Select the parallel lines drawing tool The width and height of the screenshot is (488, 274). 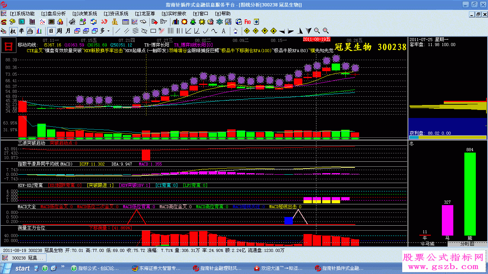pos(127,31)
